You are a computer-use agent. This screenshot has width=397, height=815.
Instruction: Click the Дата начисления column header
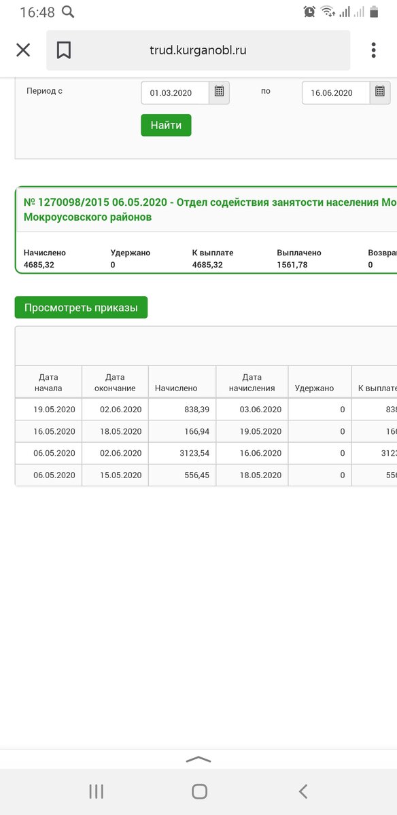pyautogui.click(x=252, y=382)
